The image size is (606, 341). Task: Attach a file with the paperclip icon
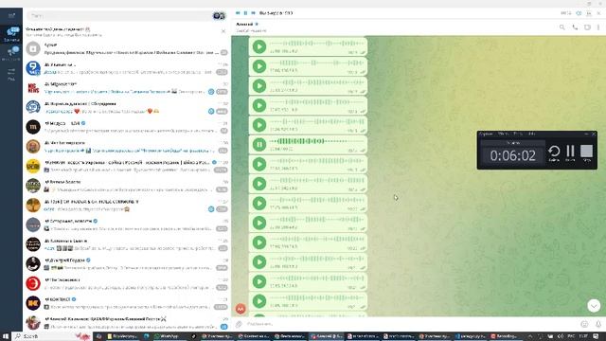(x=239, y=324)
